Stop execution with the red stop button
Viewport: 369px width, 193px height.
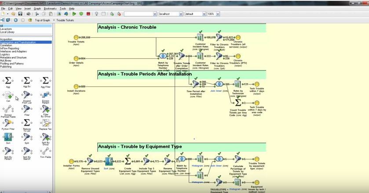[88, 14]
